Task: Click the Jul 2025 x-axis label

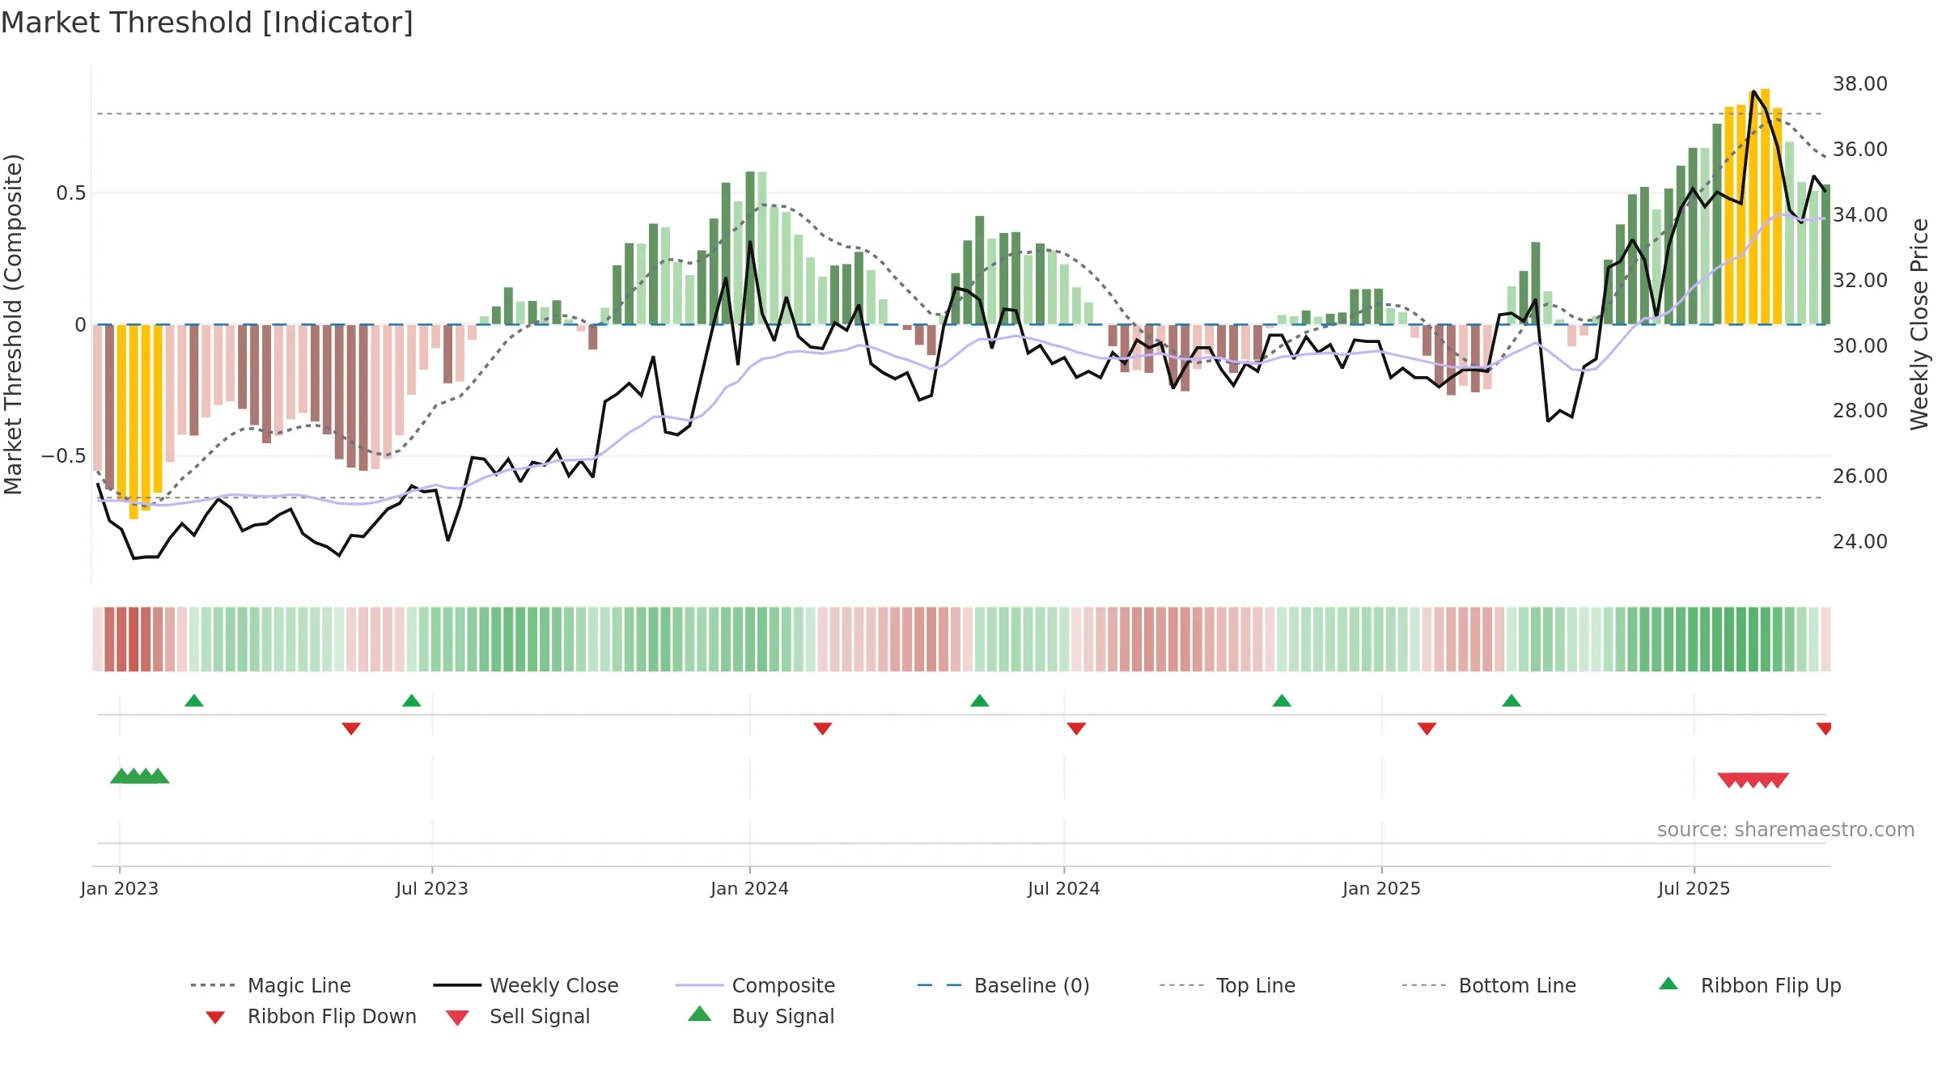Action: coord(1694,888)
